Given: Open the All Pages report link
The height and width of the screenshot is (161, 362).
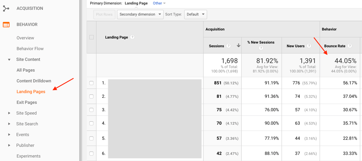Looking at the screenshot, I should click(26, 70).
